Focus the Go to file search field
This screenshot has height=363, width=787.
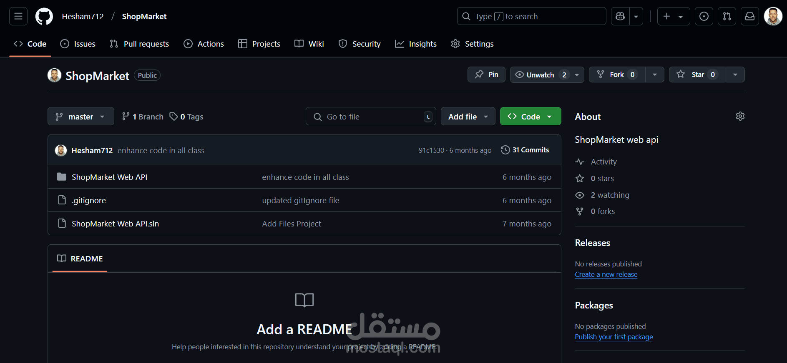click(x=371, y=117)
